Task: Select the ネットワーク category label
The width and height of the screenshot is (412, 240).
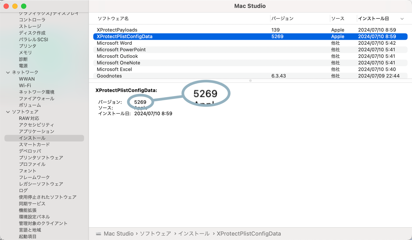Action: click(25, 73)
